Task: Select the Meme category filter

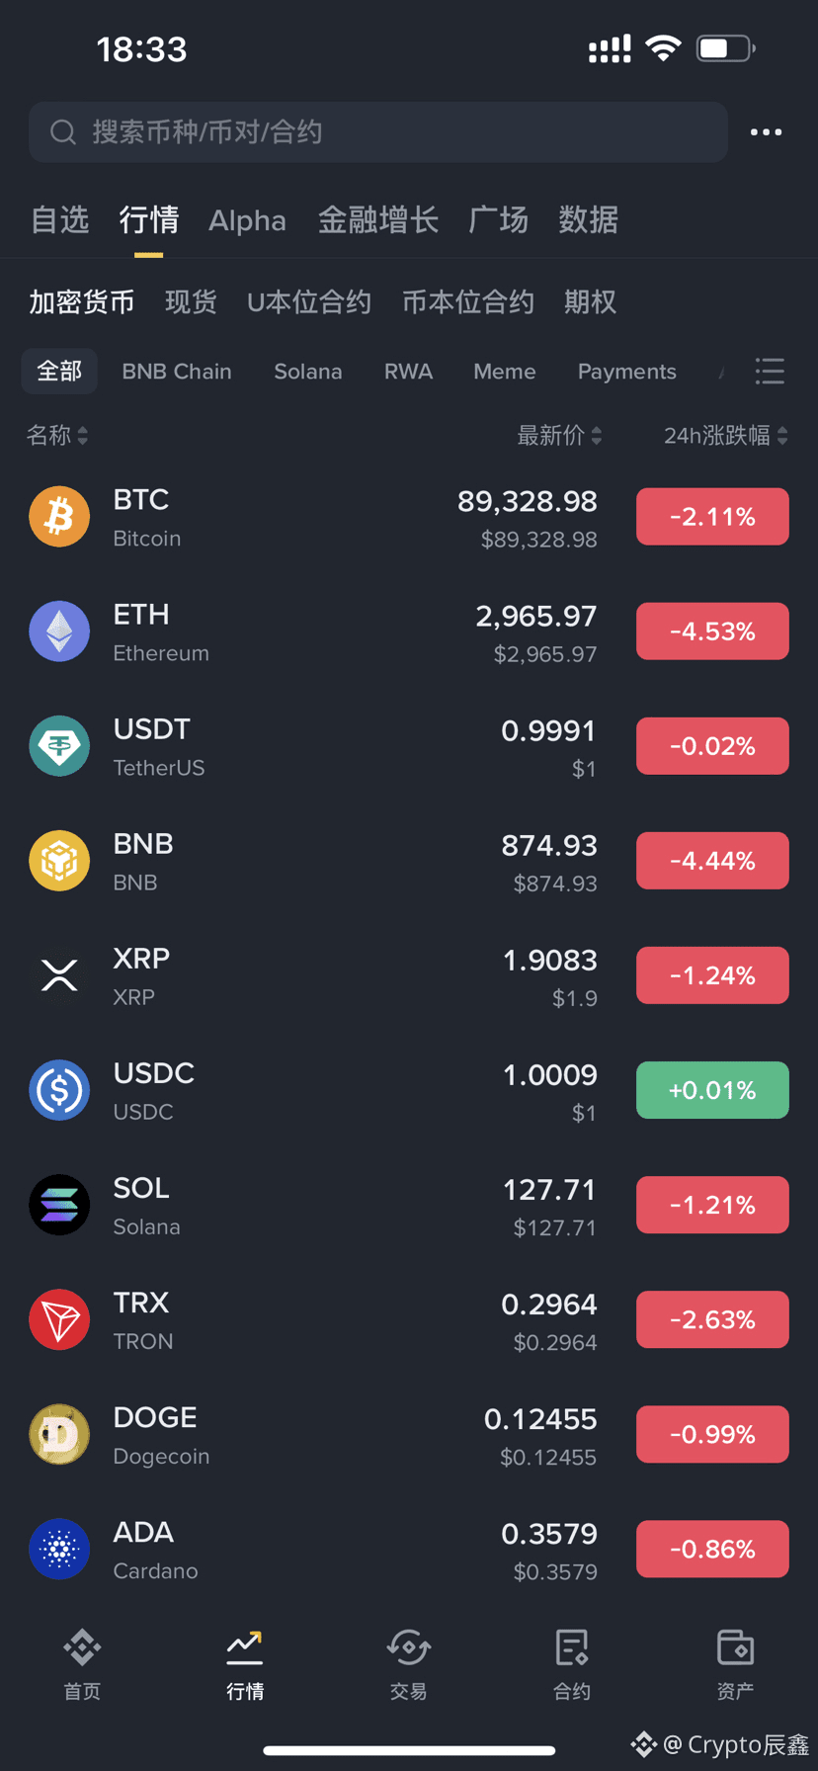Action: (504, 372)
